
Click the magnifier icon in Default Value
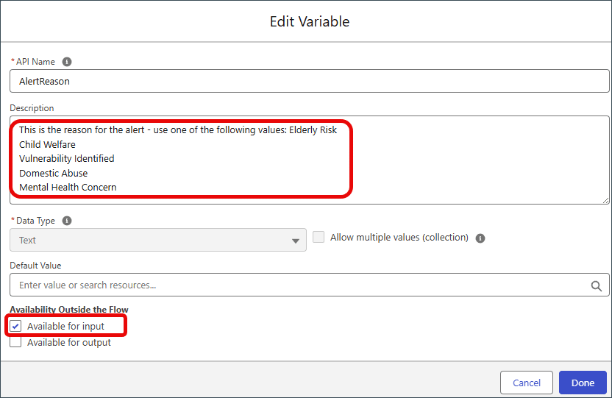pyautogui.click(x=596, y=286)
